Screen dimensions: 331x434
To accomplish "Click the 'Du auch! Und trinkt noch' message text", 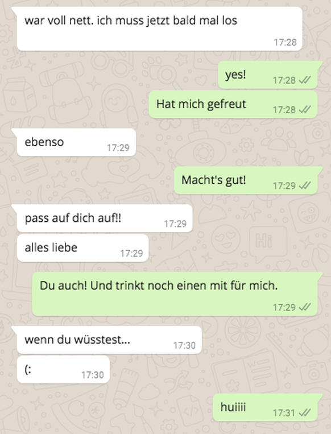I will [159, 286].
